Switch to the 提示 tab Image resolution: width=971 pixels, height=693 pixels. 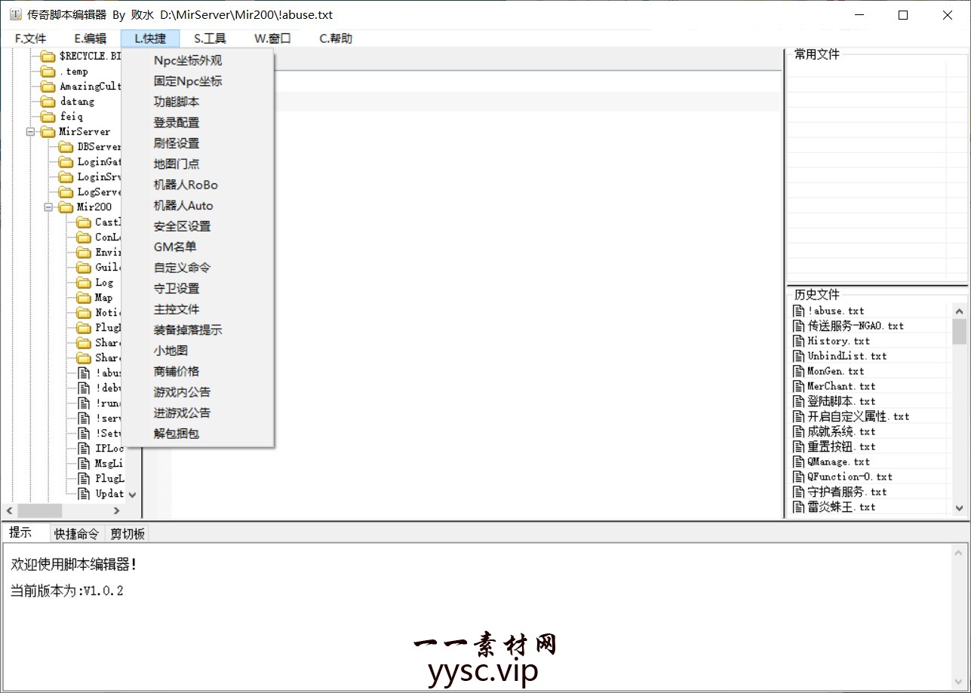click(x=25, y=532)
